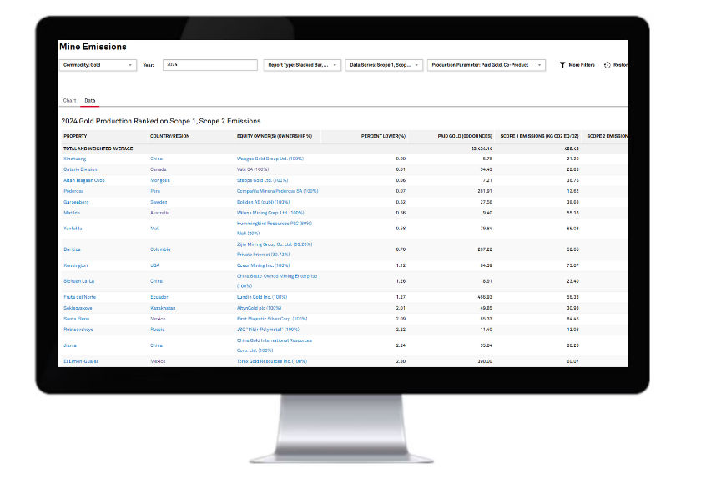Open the Fruta del Norte property
Viewport: 701px width, 504px height.
coord(79,297)
